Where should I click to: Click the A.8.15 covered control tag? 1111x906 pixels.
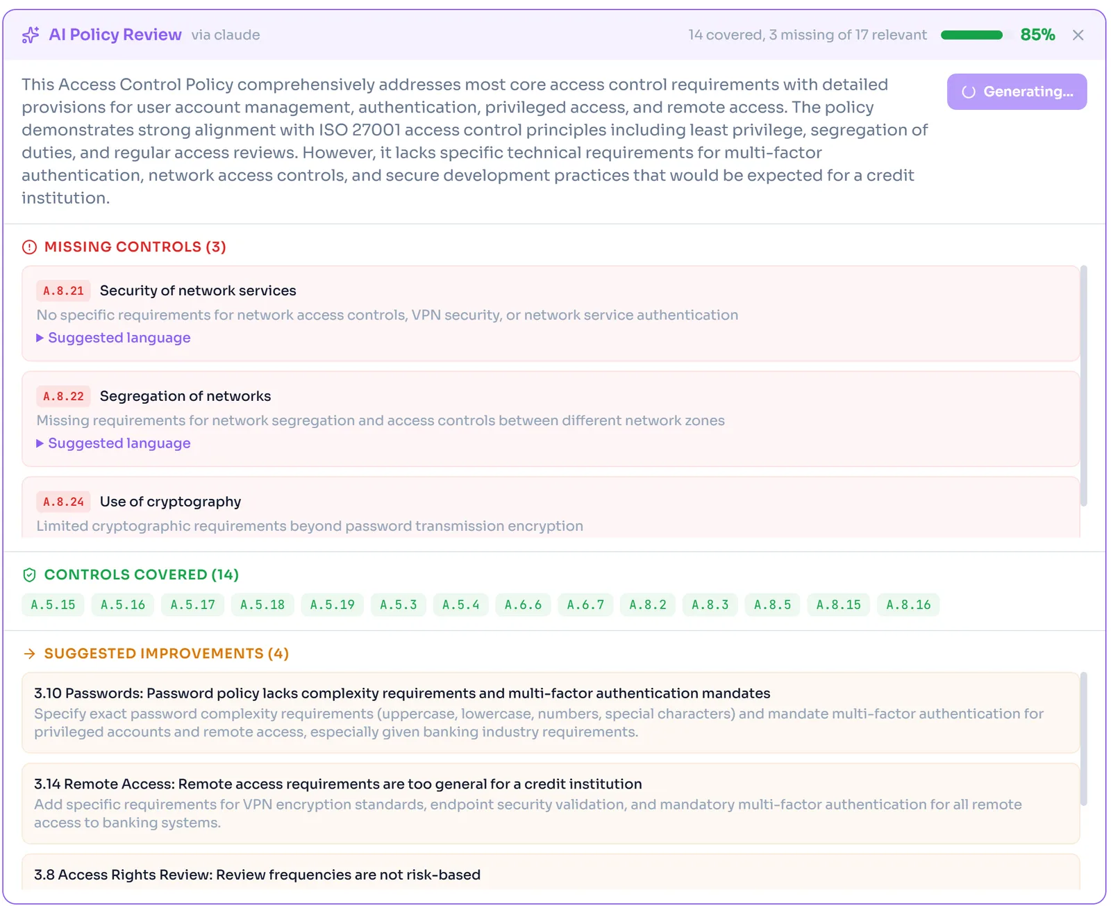click(839, 604)
